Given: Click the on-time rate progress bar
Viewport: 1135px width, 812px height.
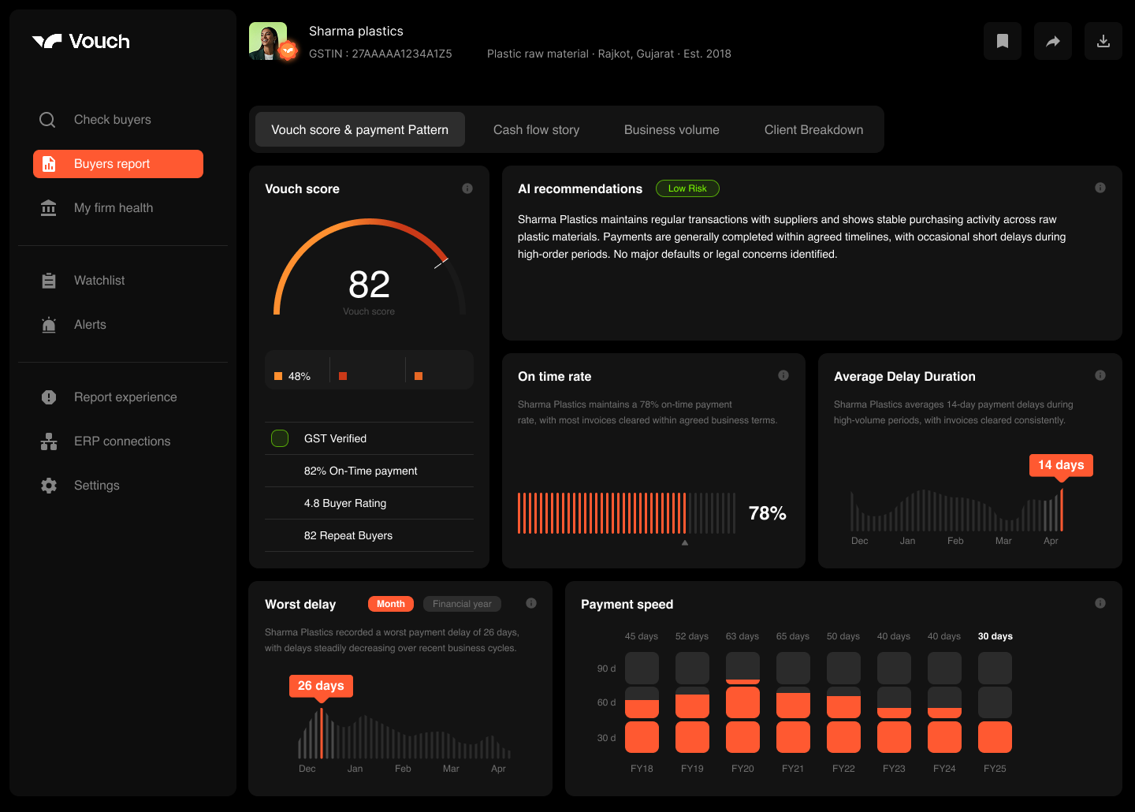Looking at the screenshot, I should [x=627, y=513].
